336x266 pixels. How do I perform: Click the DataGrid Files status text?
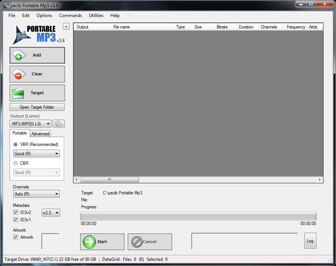123,259
